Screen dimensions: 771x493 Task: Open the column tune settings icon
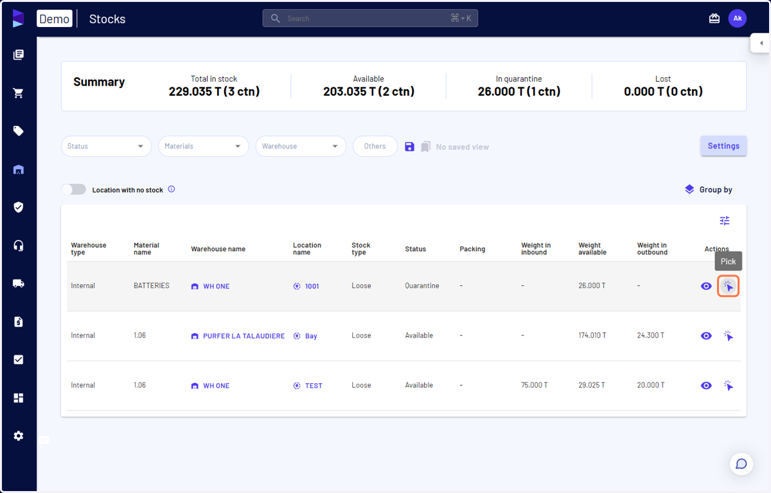pyautogui.click(x=725, y=220)
